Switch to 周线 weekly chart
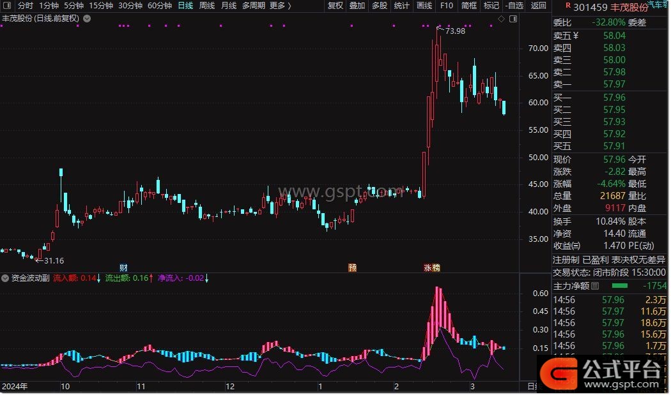 [x=207, y=6]
